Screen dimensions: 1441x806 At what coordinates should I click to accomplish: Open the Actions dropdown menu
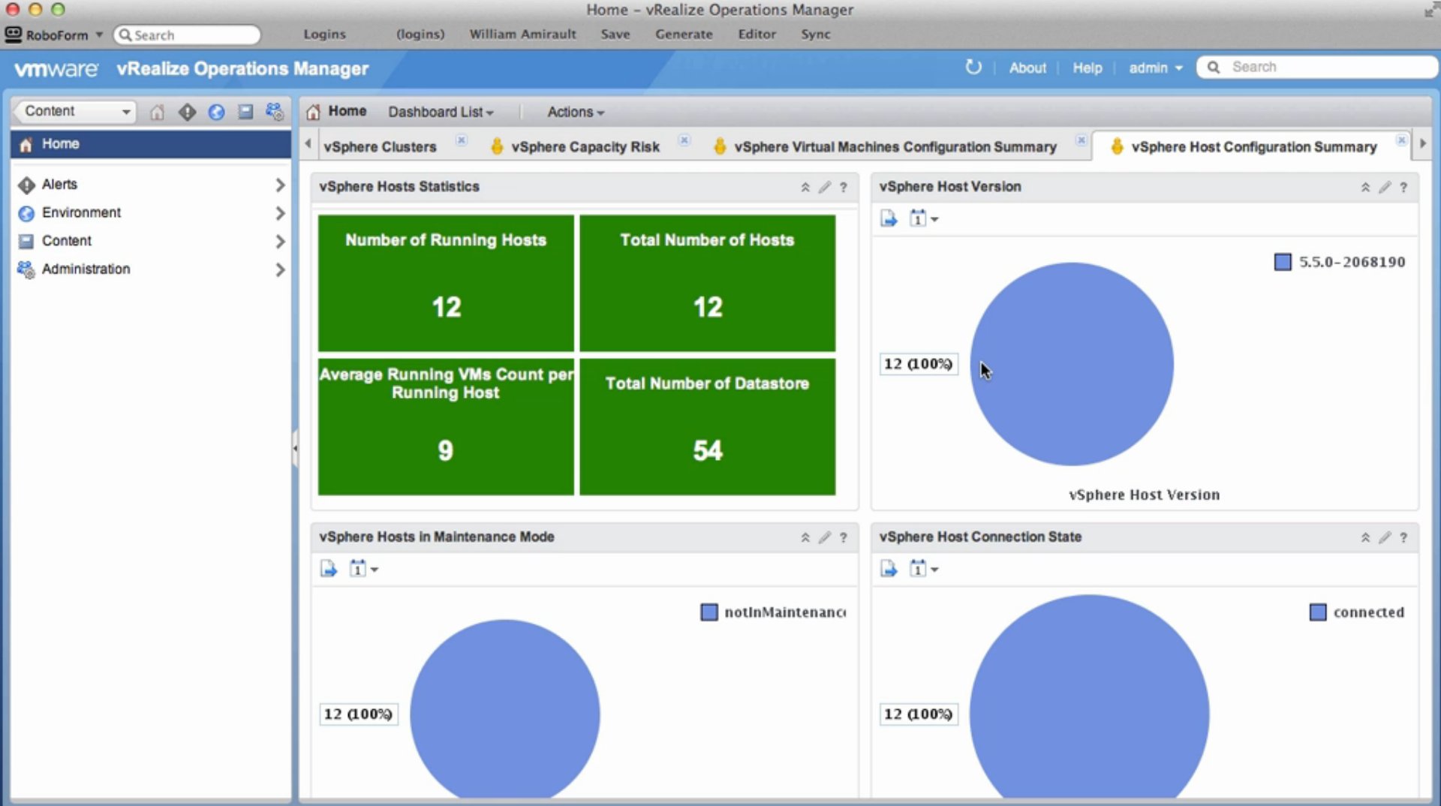574,112
